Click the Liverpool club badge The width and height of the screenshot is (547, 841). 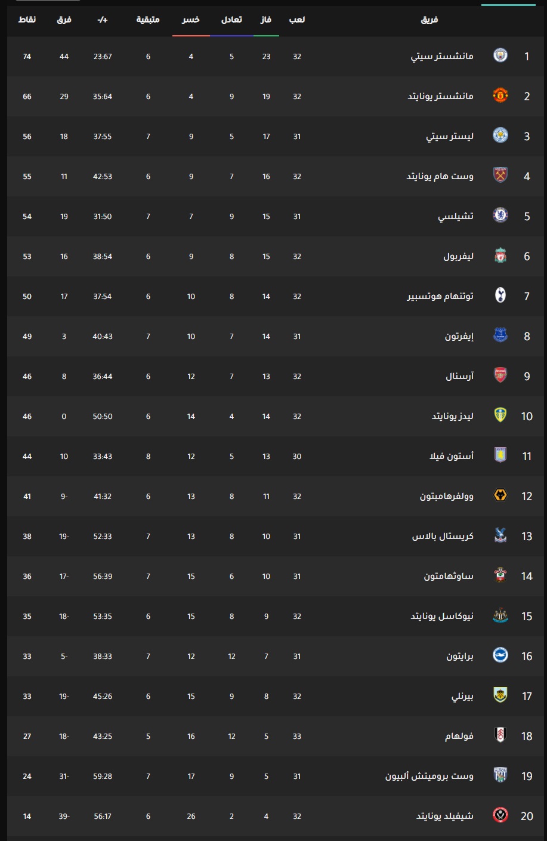coord(500,256)
